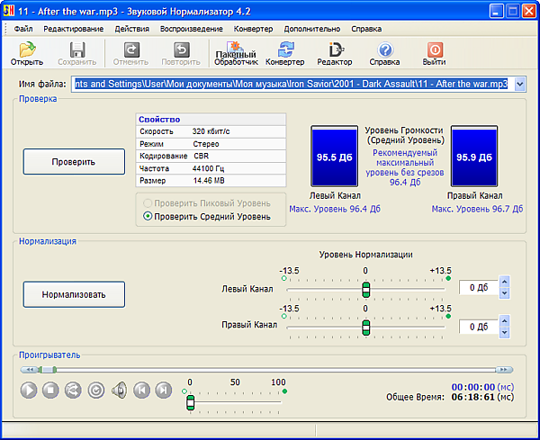Open the Редактор editor from toolbar
Screen dimensions: 540x440
click(335, 53)
